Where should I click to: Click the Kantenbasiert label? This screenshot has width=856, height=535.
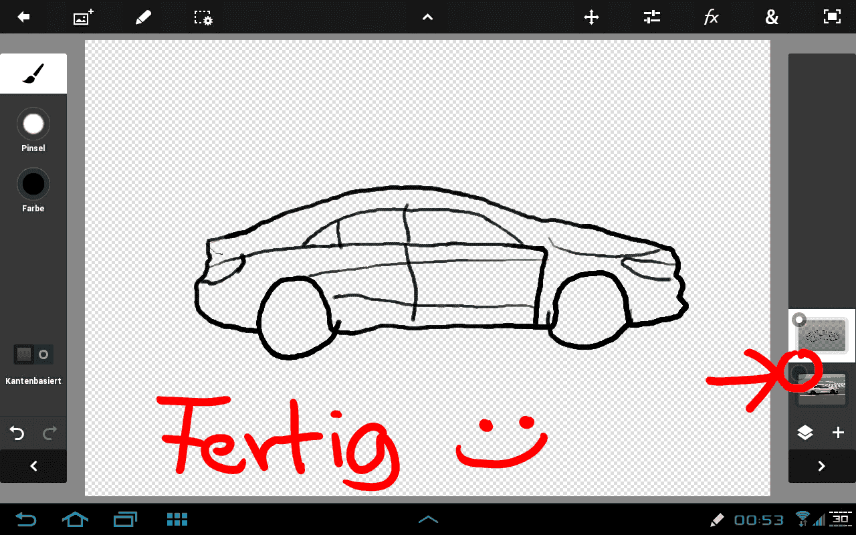33,381
